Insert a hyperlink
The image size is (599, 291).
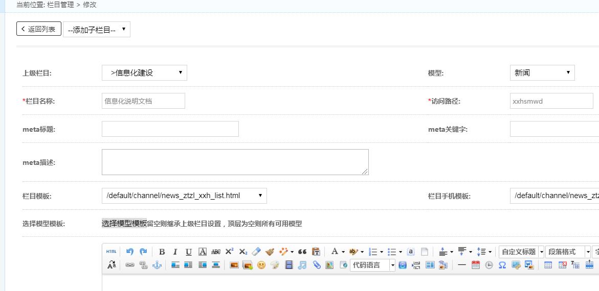(130, 264)
